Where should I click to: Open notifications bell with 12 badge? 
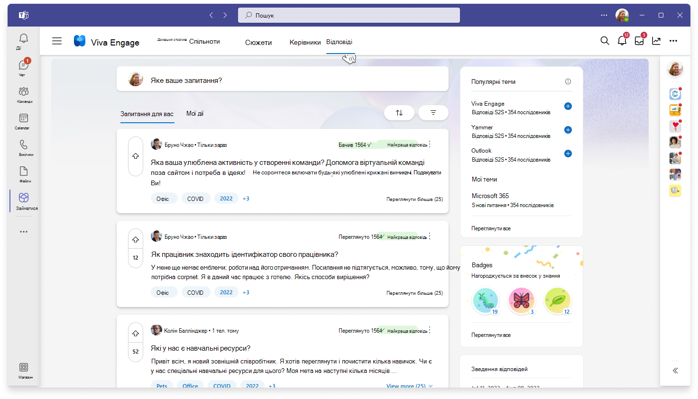622,41
